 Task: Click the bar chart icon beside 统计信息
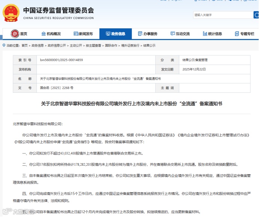(x=205, y=34)
